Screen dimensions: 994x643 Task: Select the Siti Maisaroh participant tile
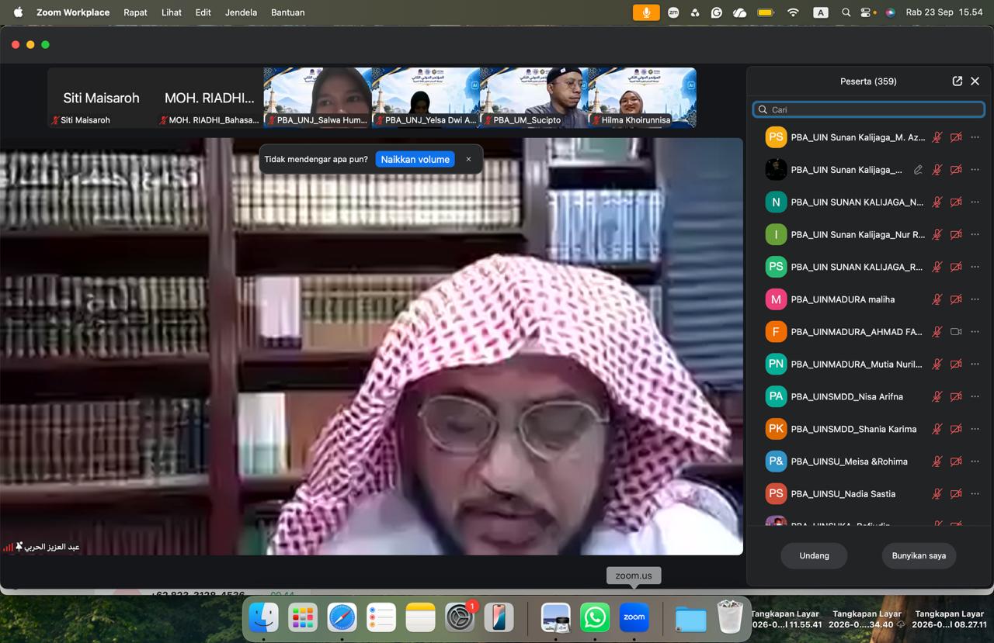[101, 98]
